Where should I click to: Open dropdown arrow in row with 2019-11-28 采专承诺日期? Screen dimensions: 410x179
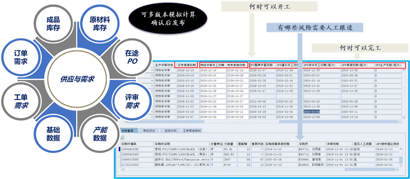(152, 91)
